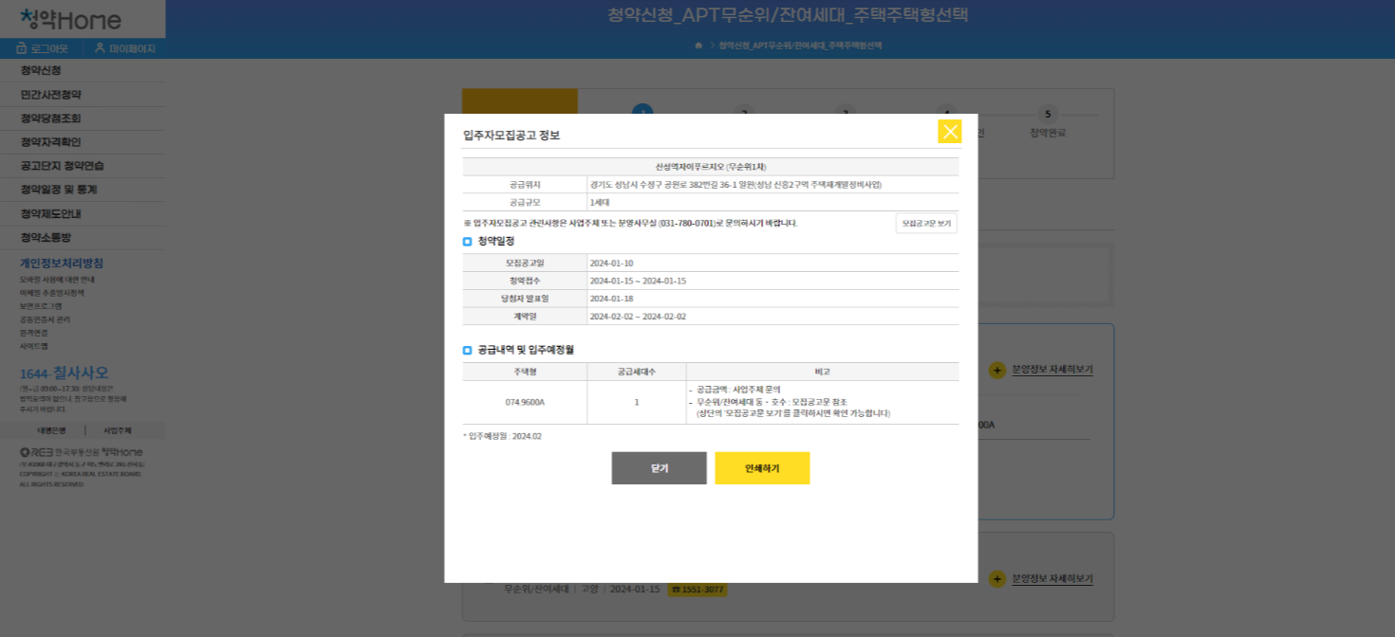Click the 입주예정월 : 2024.02 note
The height and width of the screenshot is (637, 1395).
(502, 436)
